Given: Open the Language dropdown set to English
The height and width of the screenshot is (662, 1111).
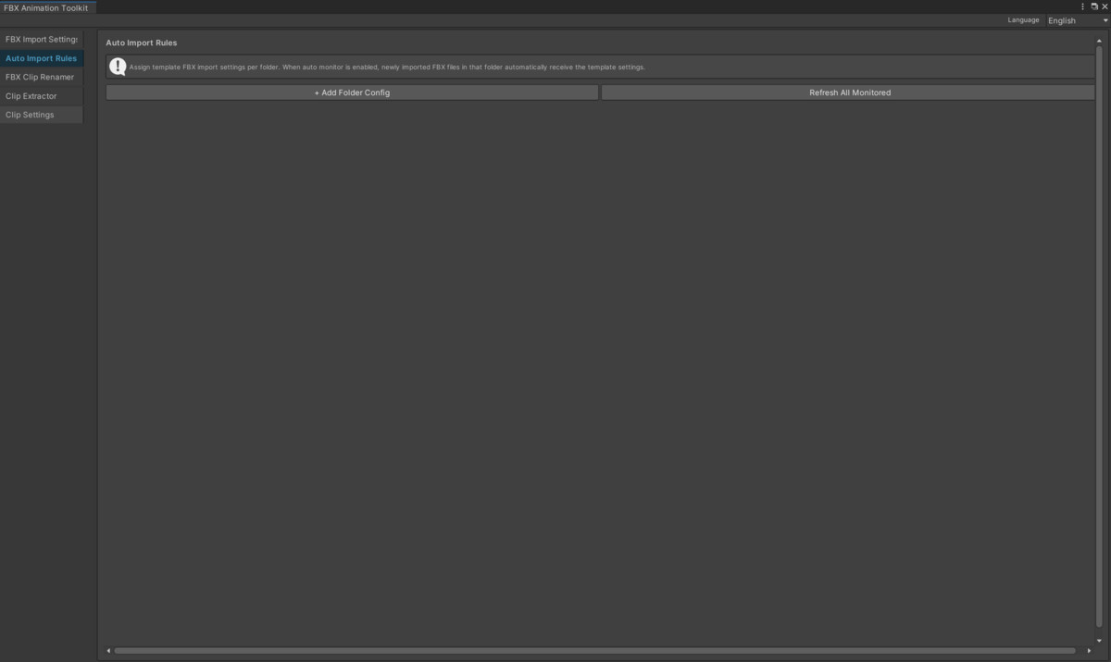Looking at the screenshot, I should [x=1077, y=20].
